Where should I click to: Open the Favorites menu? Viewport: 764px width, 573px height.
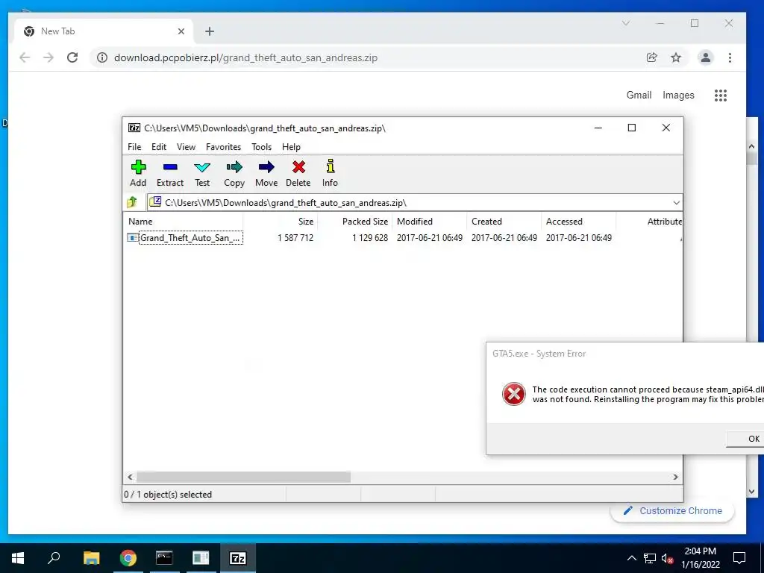(223, 147)
